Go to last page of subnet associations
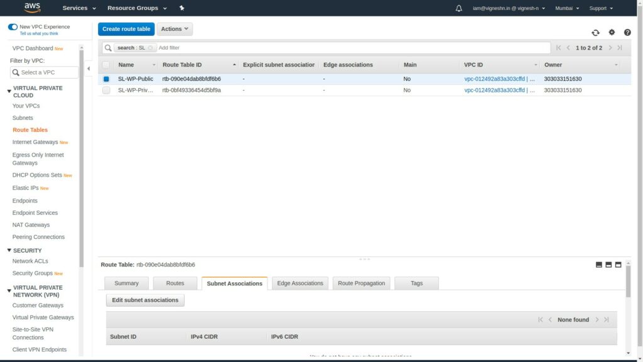The width and height of the screenshot is (643, 362). 607,320
